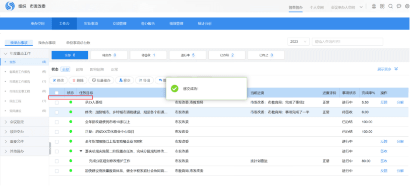Filter by 已办结 2 status card
Viewport: 410px width, 186px height.
(227, 55)
